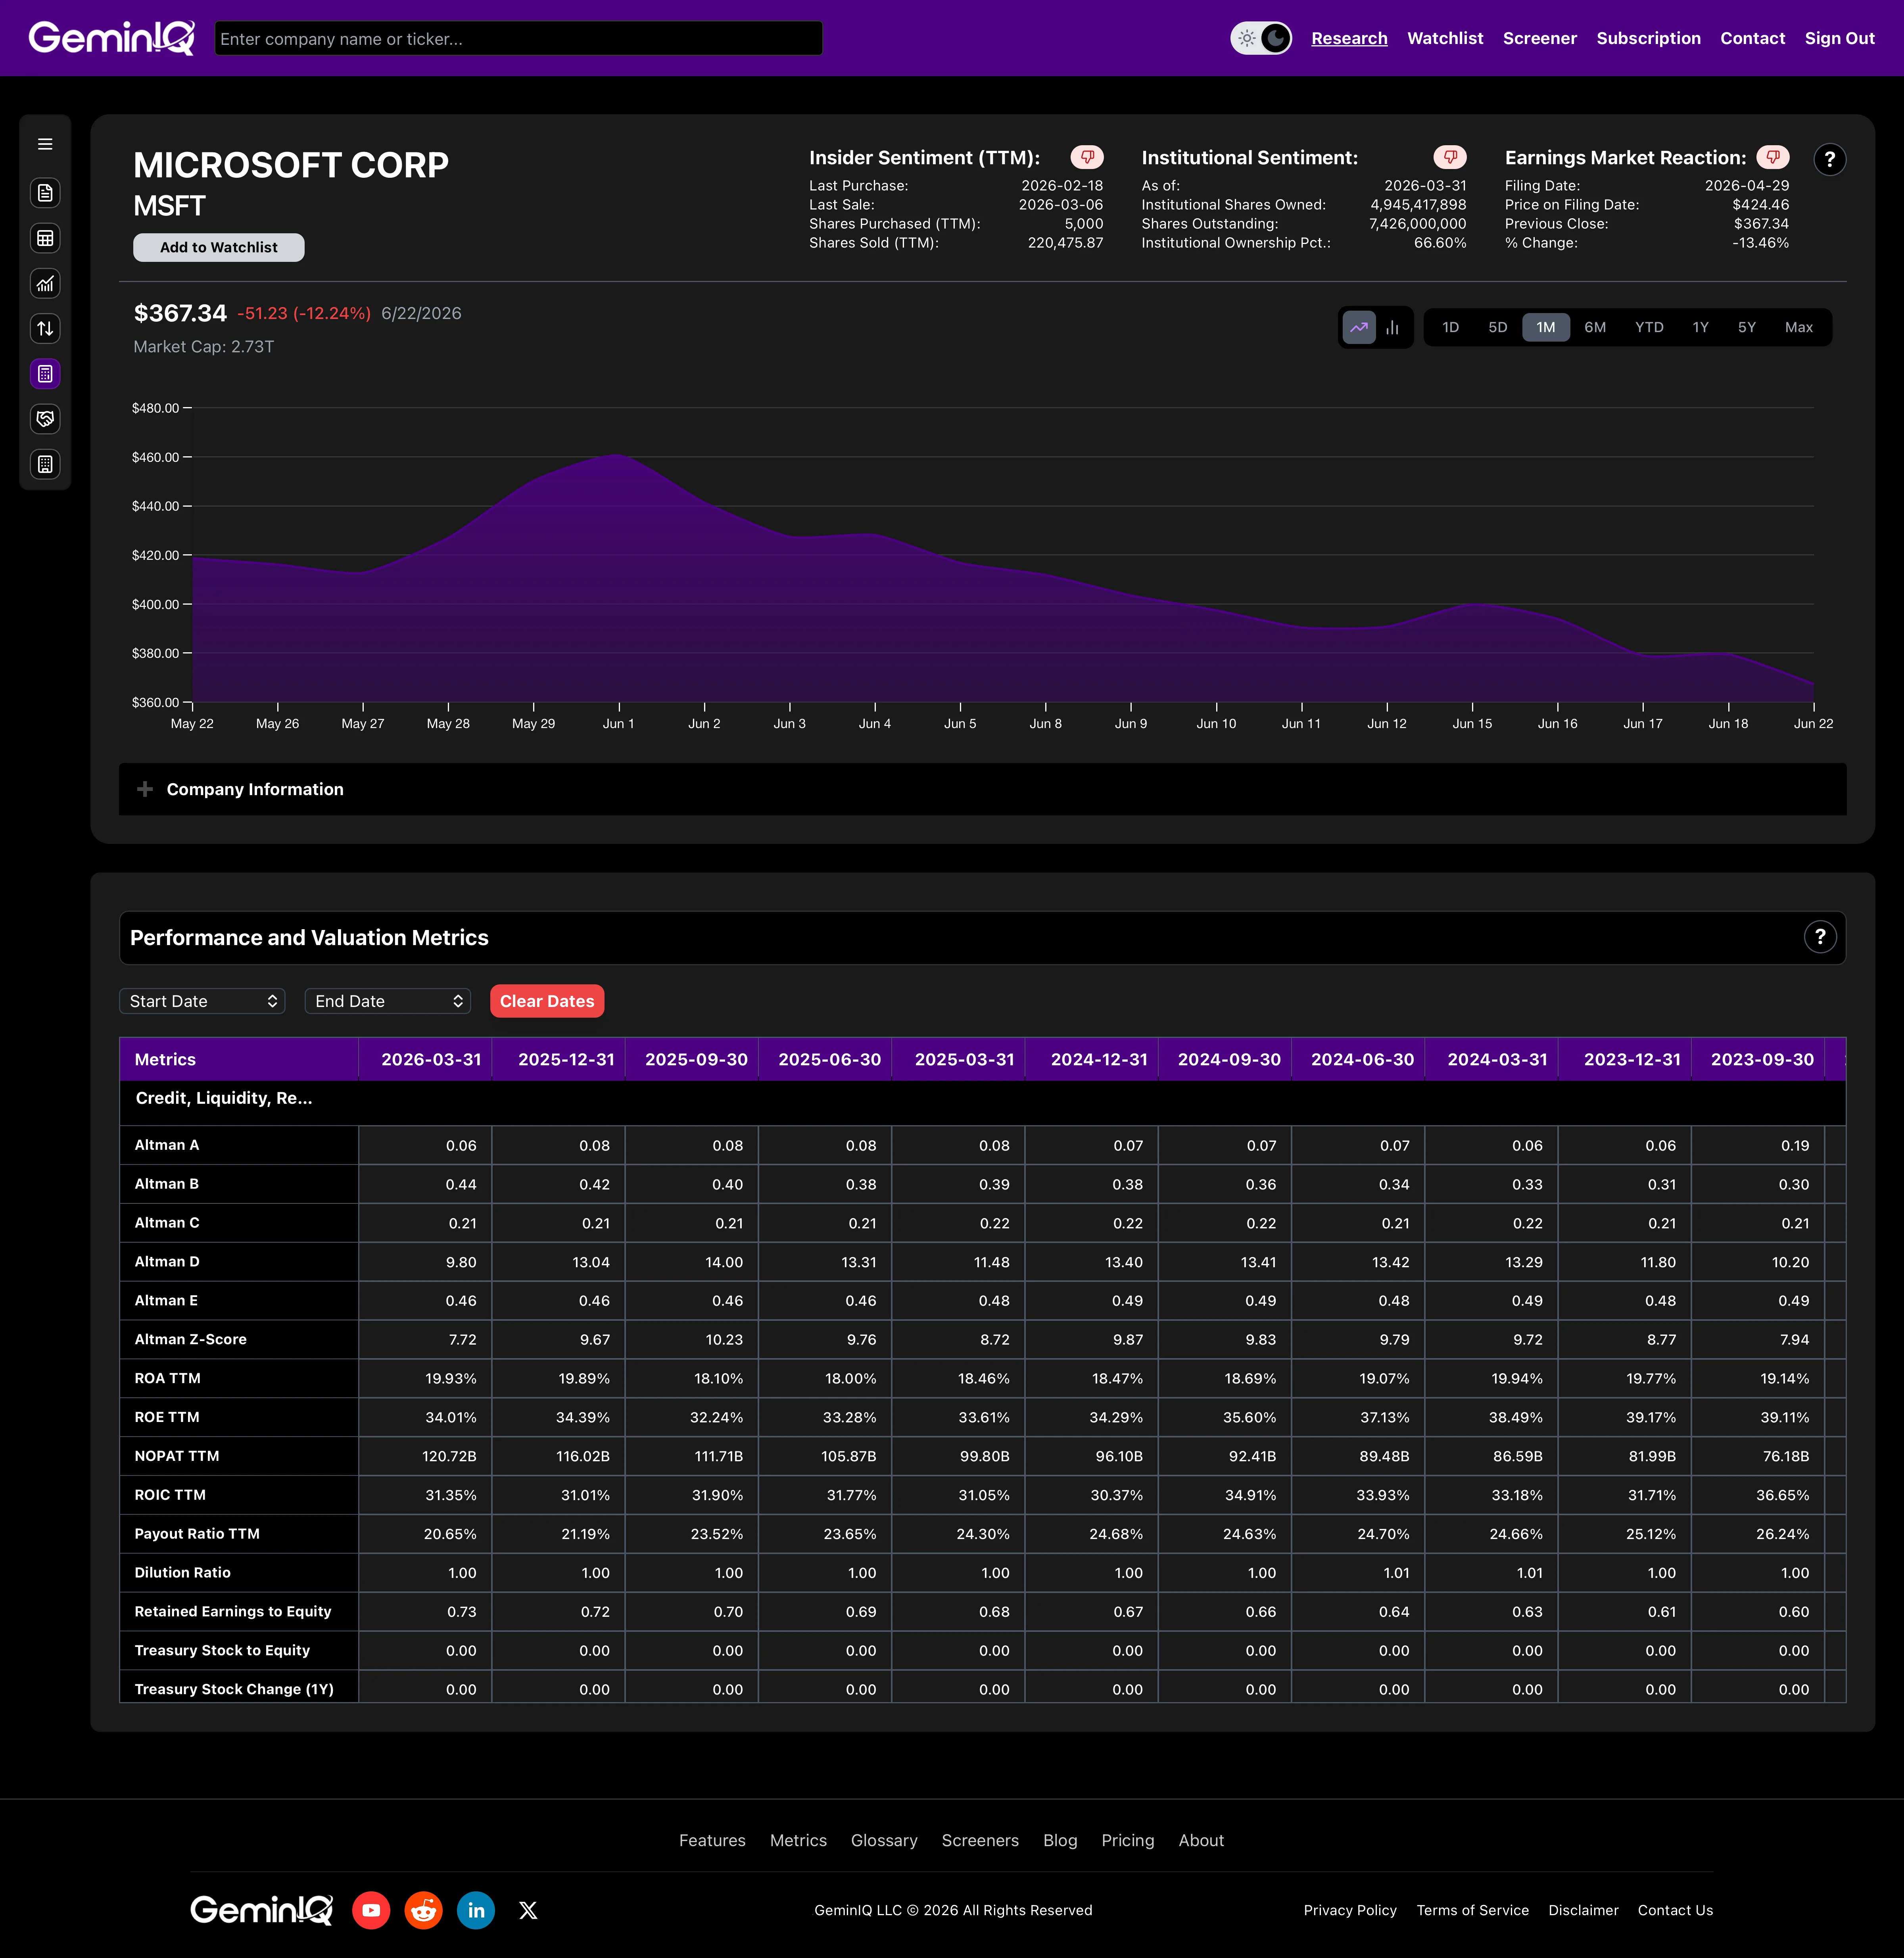Open the Pricing footer link
The width and height of the screenshot is (1904, 1958).
click(1128, 1840)
